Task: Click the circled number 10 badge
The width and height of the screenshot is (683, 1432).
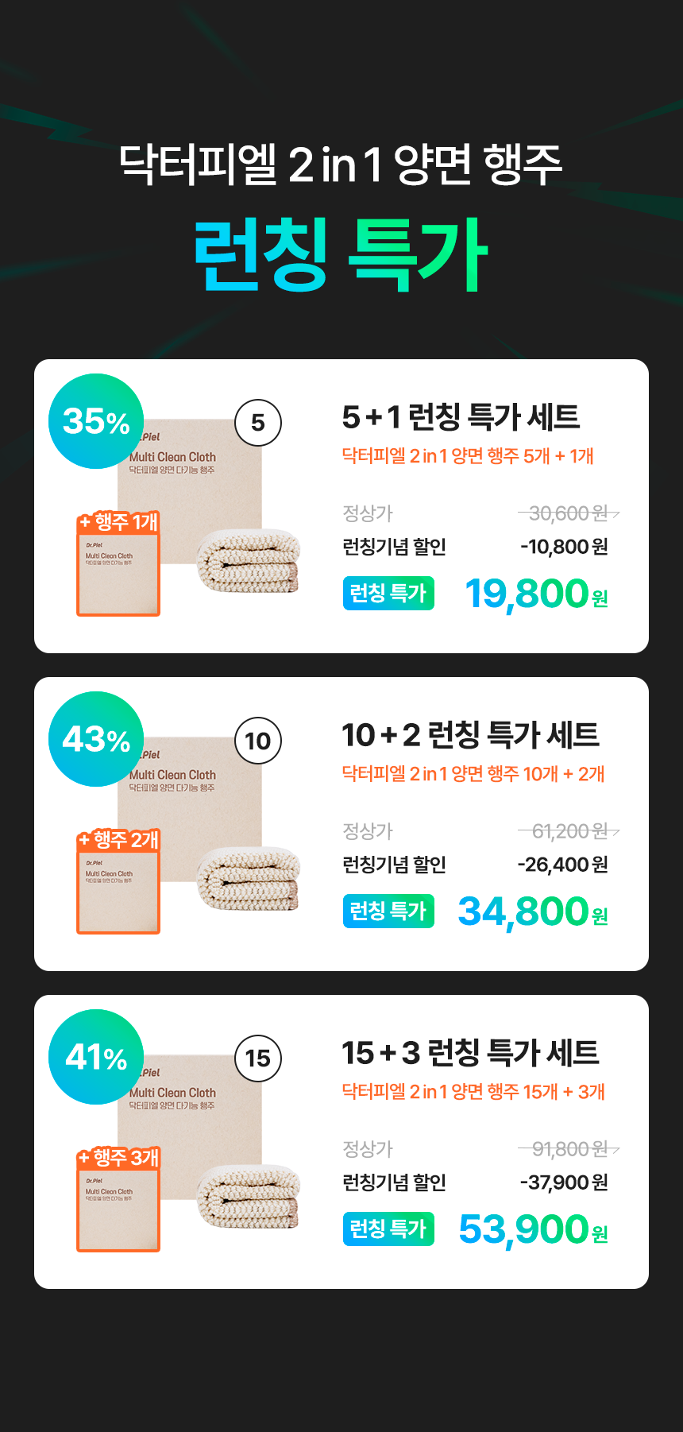Action: [x=258, y=741]
